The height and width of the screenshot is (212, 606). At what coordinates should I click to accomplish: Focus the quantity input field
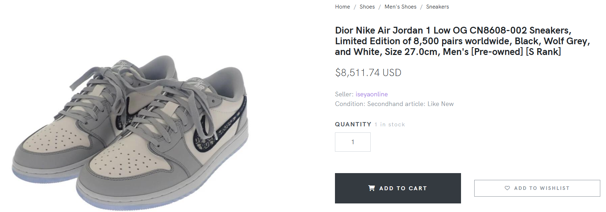click(353, 142)
